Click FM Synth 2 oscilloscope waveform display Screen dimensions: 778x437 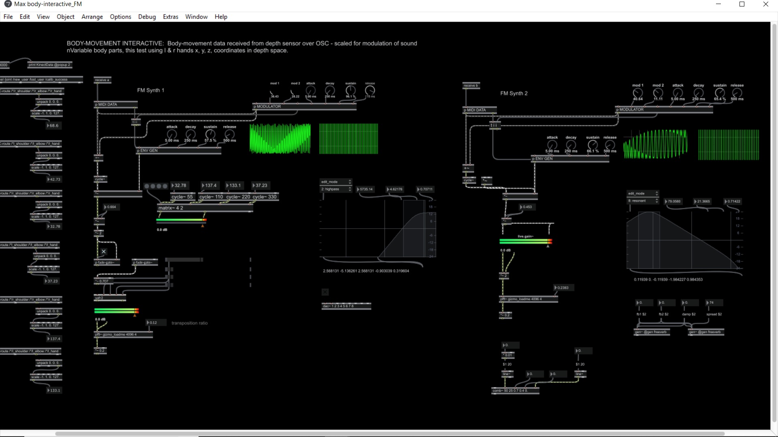tap(655, 144)
